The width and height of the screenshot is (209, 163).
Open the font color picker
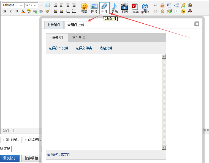[23, 11]
